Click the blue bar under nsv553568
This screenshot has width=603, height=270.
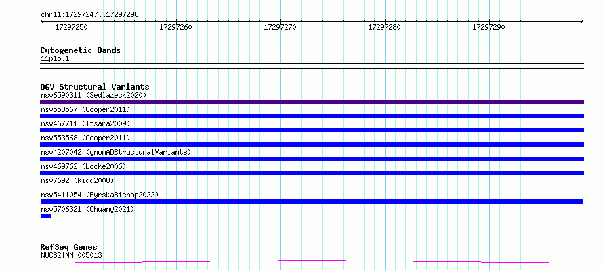tap(312, 144)
